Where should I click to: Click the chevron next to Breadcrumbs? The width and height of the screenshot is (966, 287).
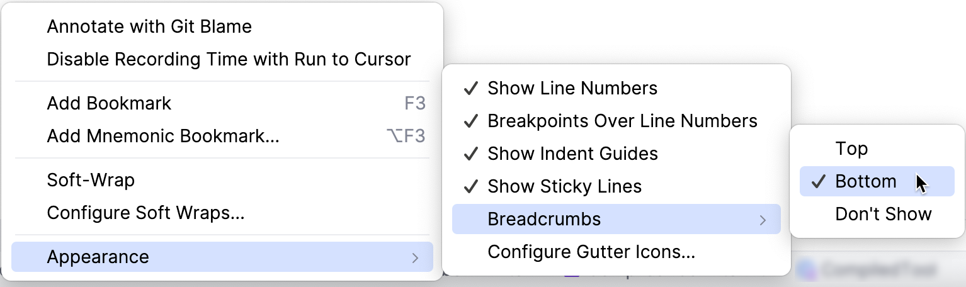[763, 220]
